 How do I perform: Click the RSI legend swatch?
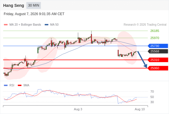[6, 85]
